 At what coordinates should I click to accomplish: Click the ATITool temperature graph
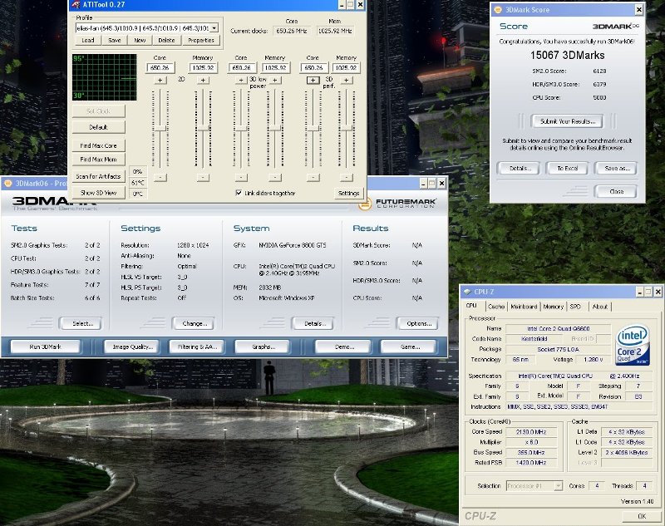(x=104, y=77)
